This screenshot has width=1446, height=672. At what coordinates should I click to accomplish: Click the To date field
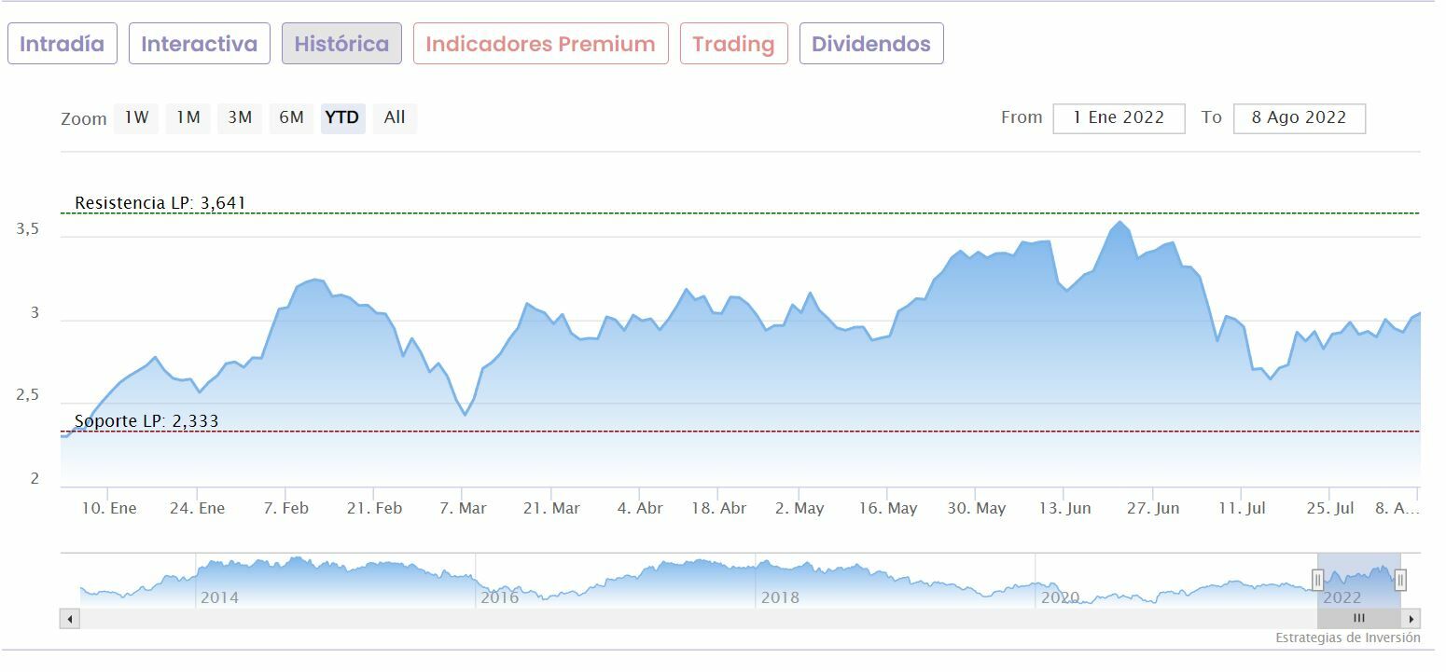(x=1299, y=118)
